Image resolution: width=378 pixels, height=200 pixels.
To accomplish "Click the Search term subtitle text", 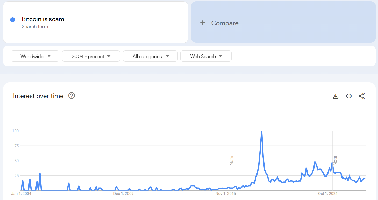I will (x=35, y=27).
